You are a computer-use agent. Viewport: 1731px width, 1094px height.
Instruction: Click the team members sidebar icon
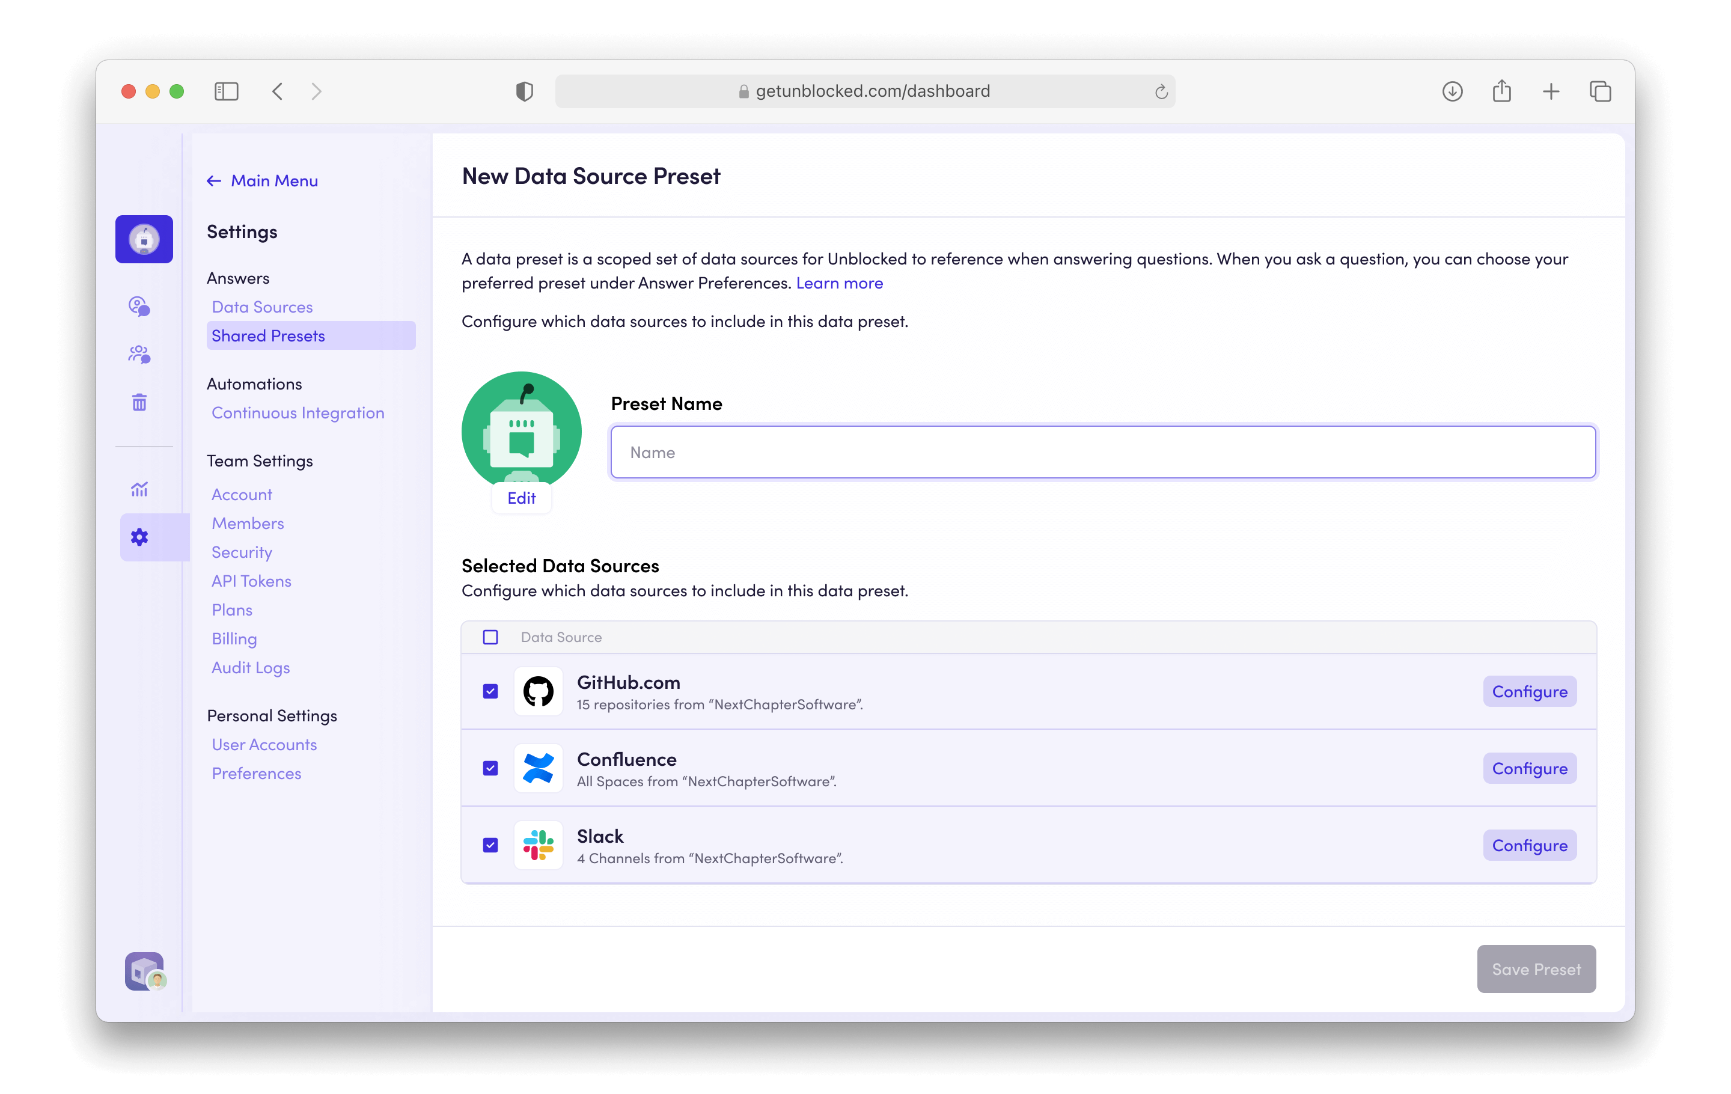click(x=139, y=355)
